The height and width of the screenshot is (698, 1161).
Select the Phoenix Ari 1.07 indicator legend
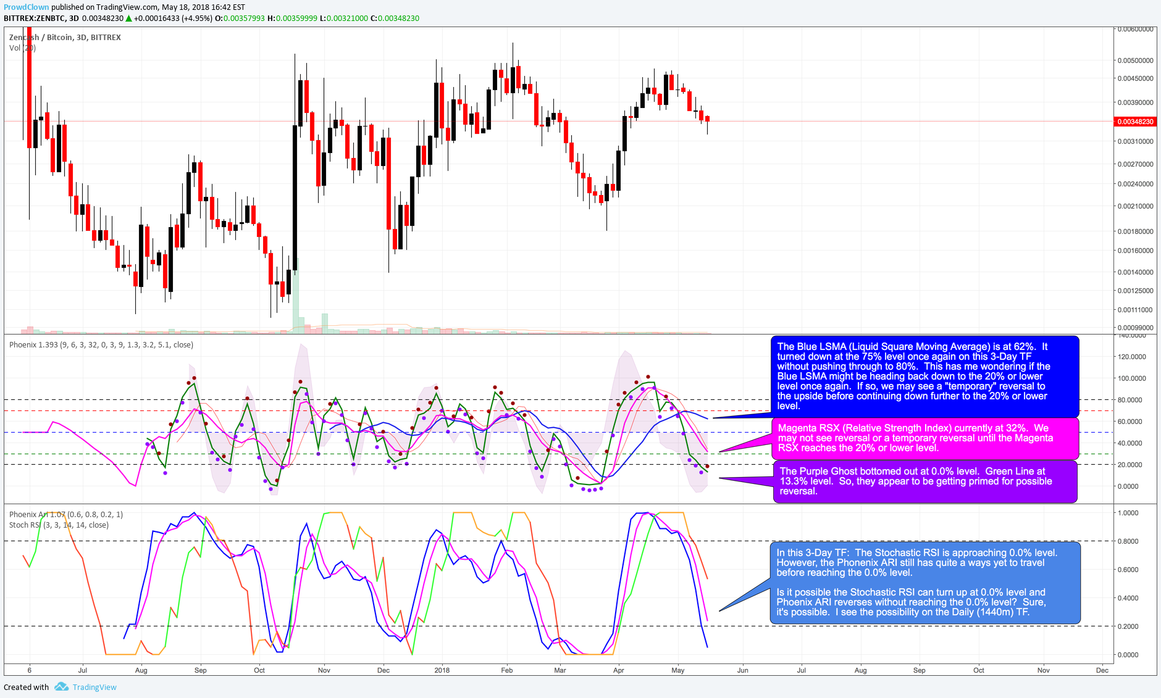pyautogui.click(x=66, y=514)
